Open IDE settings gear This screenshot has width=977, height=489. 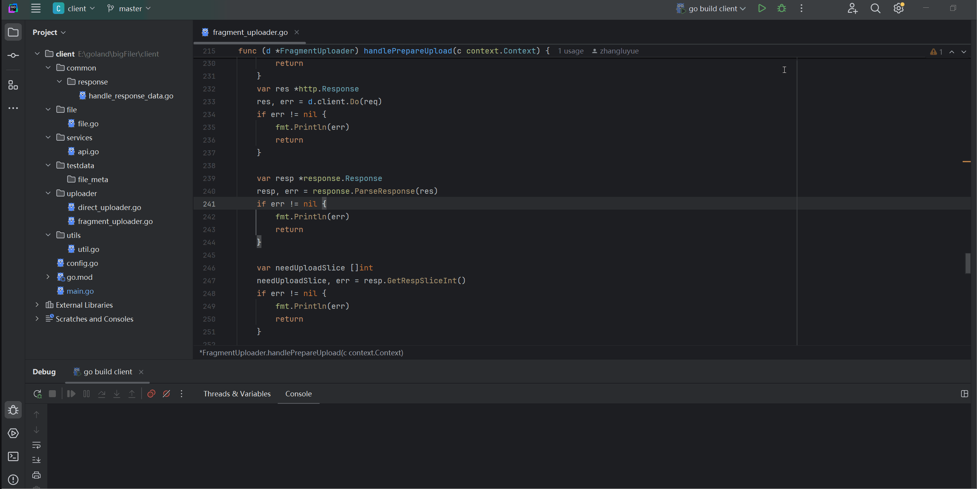[x=899, y=8]
